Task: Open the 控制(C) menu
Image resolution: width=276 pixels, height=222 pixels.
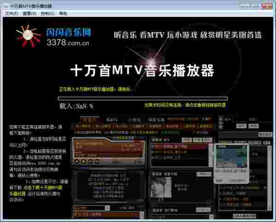Action: tap(47, 13)
